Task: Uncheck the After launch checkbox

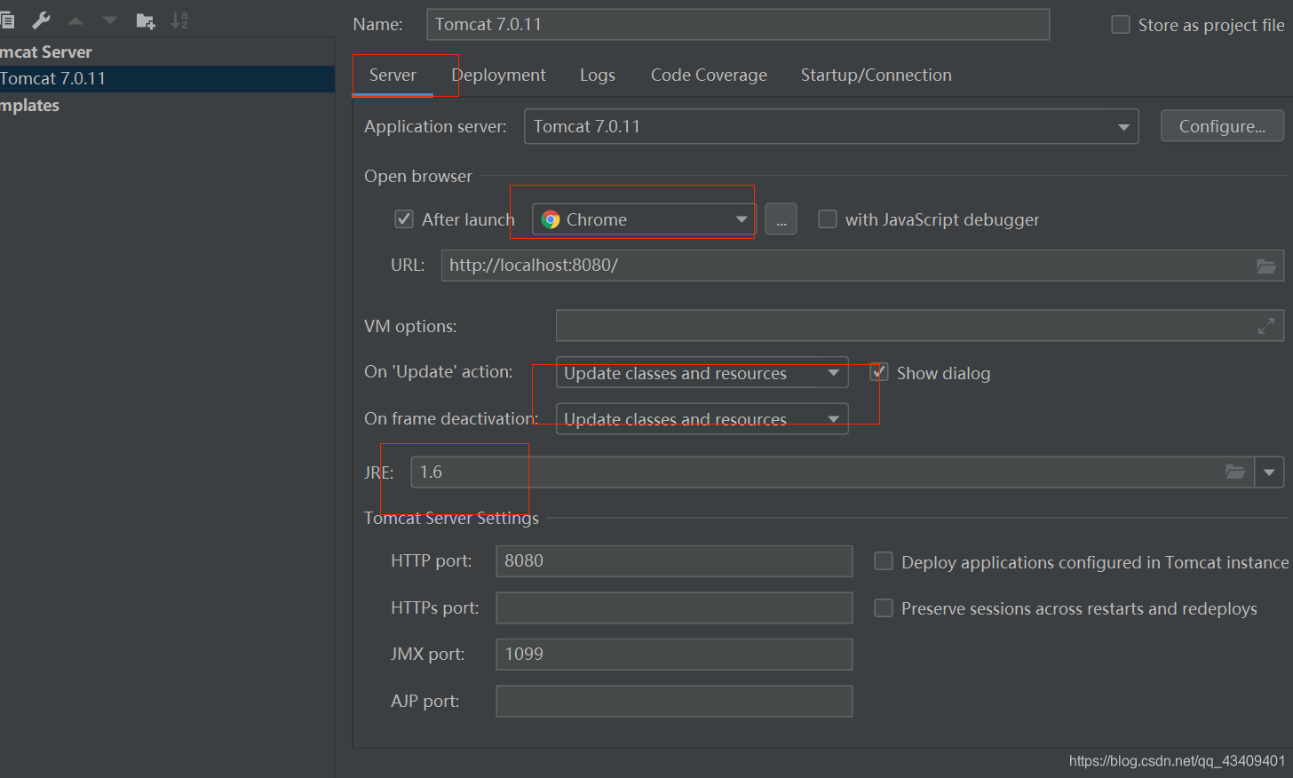Action: click(x=404, y=218)
